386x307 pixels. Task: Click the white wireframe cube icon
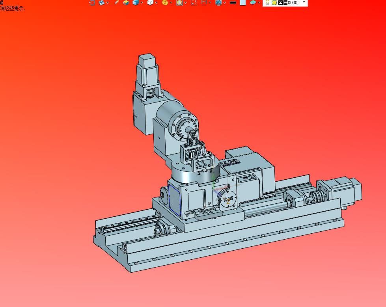(x=150, y=2)
